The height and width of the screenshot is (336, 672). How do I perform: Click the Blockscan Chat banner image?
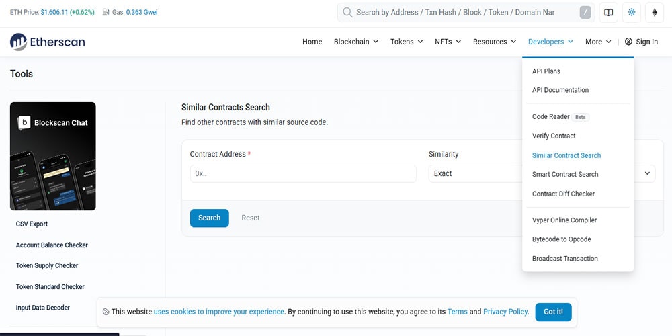point(52,156)
